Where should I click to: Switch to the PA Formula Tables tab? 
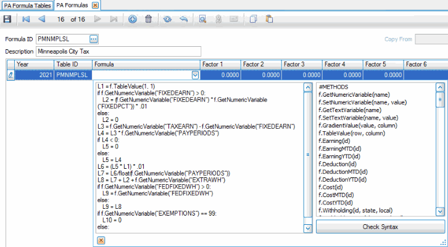(27, 5)
